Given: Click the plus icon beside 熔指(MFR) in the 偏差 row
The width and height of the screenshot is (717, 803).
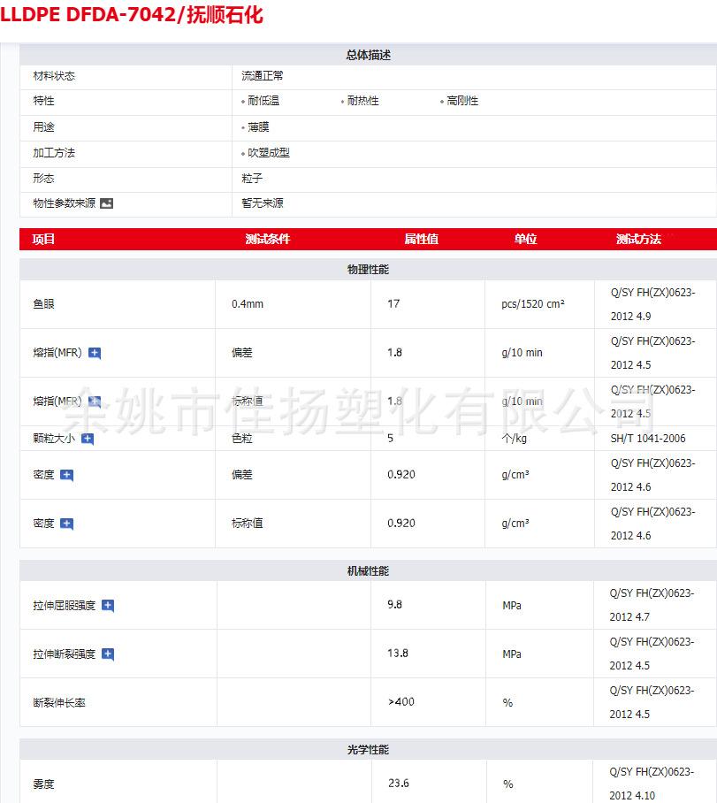Looking at the screenshot, I should [x=95, y=354].
